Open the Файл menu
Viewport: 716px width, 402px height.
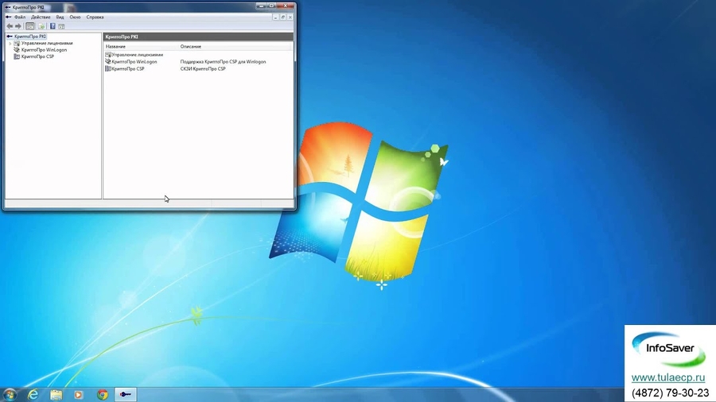(20, 17)
